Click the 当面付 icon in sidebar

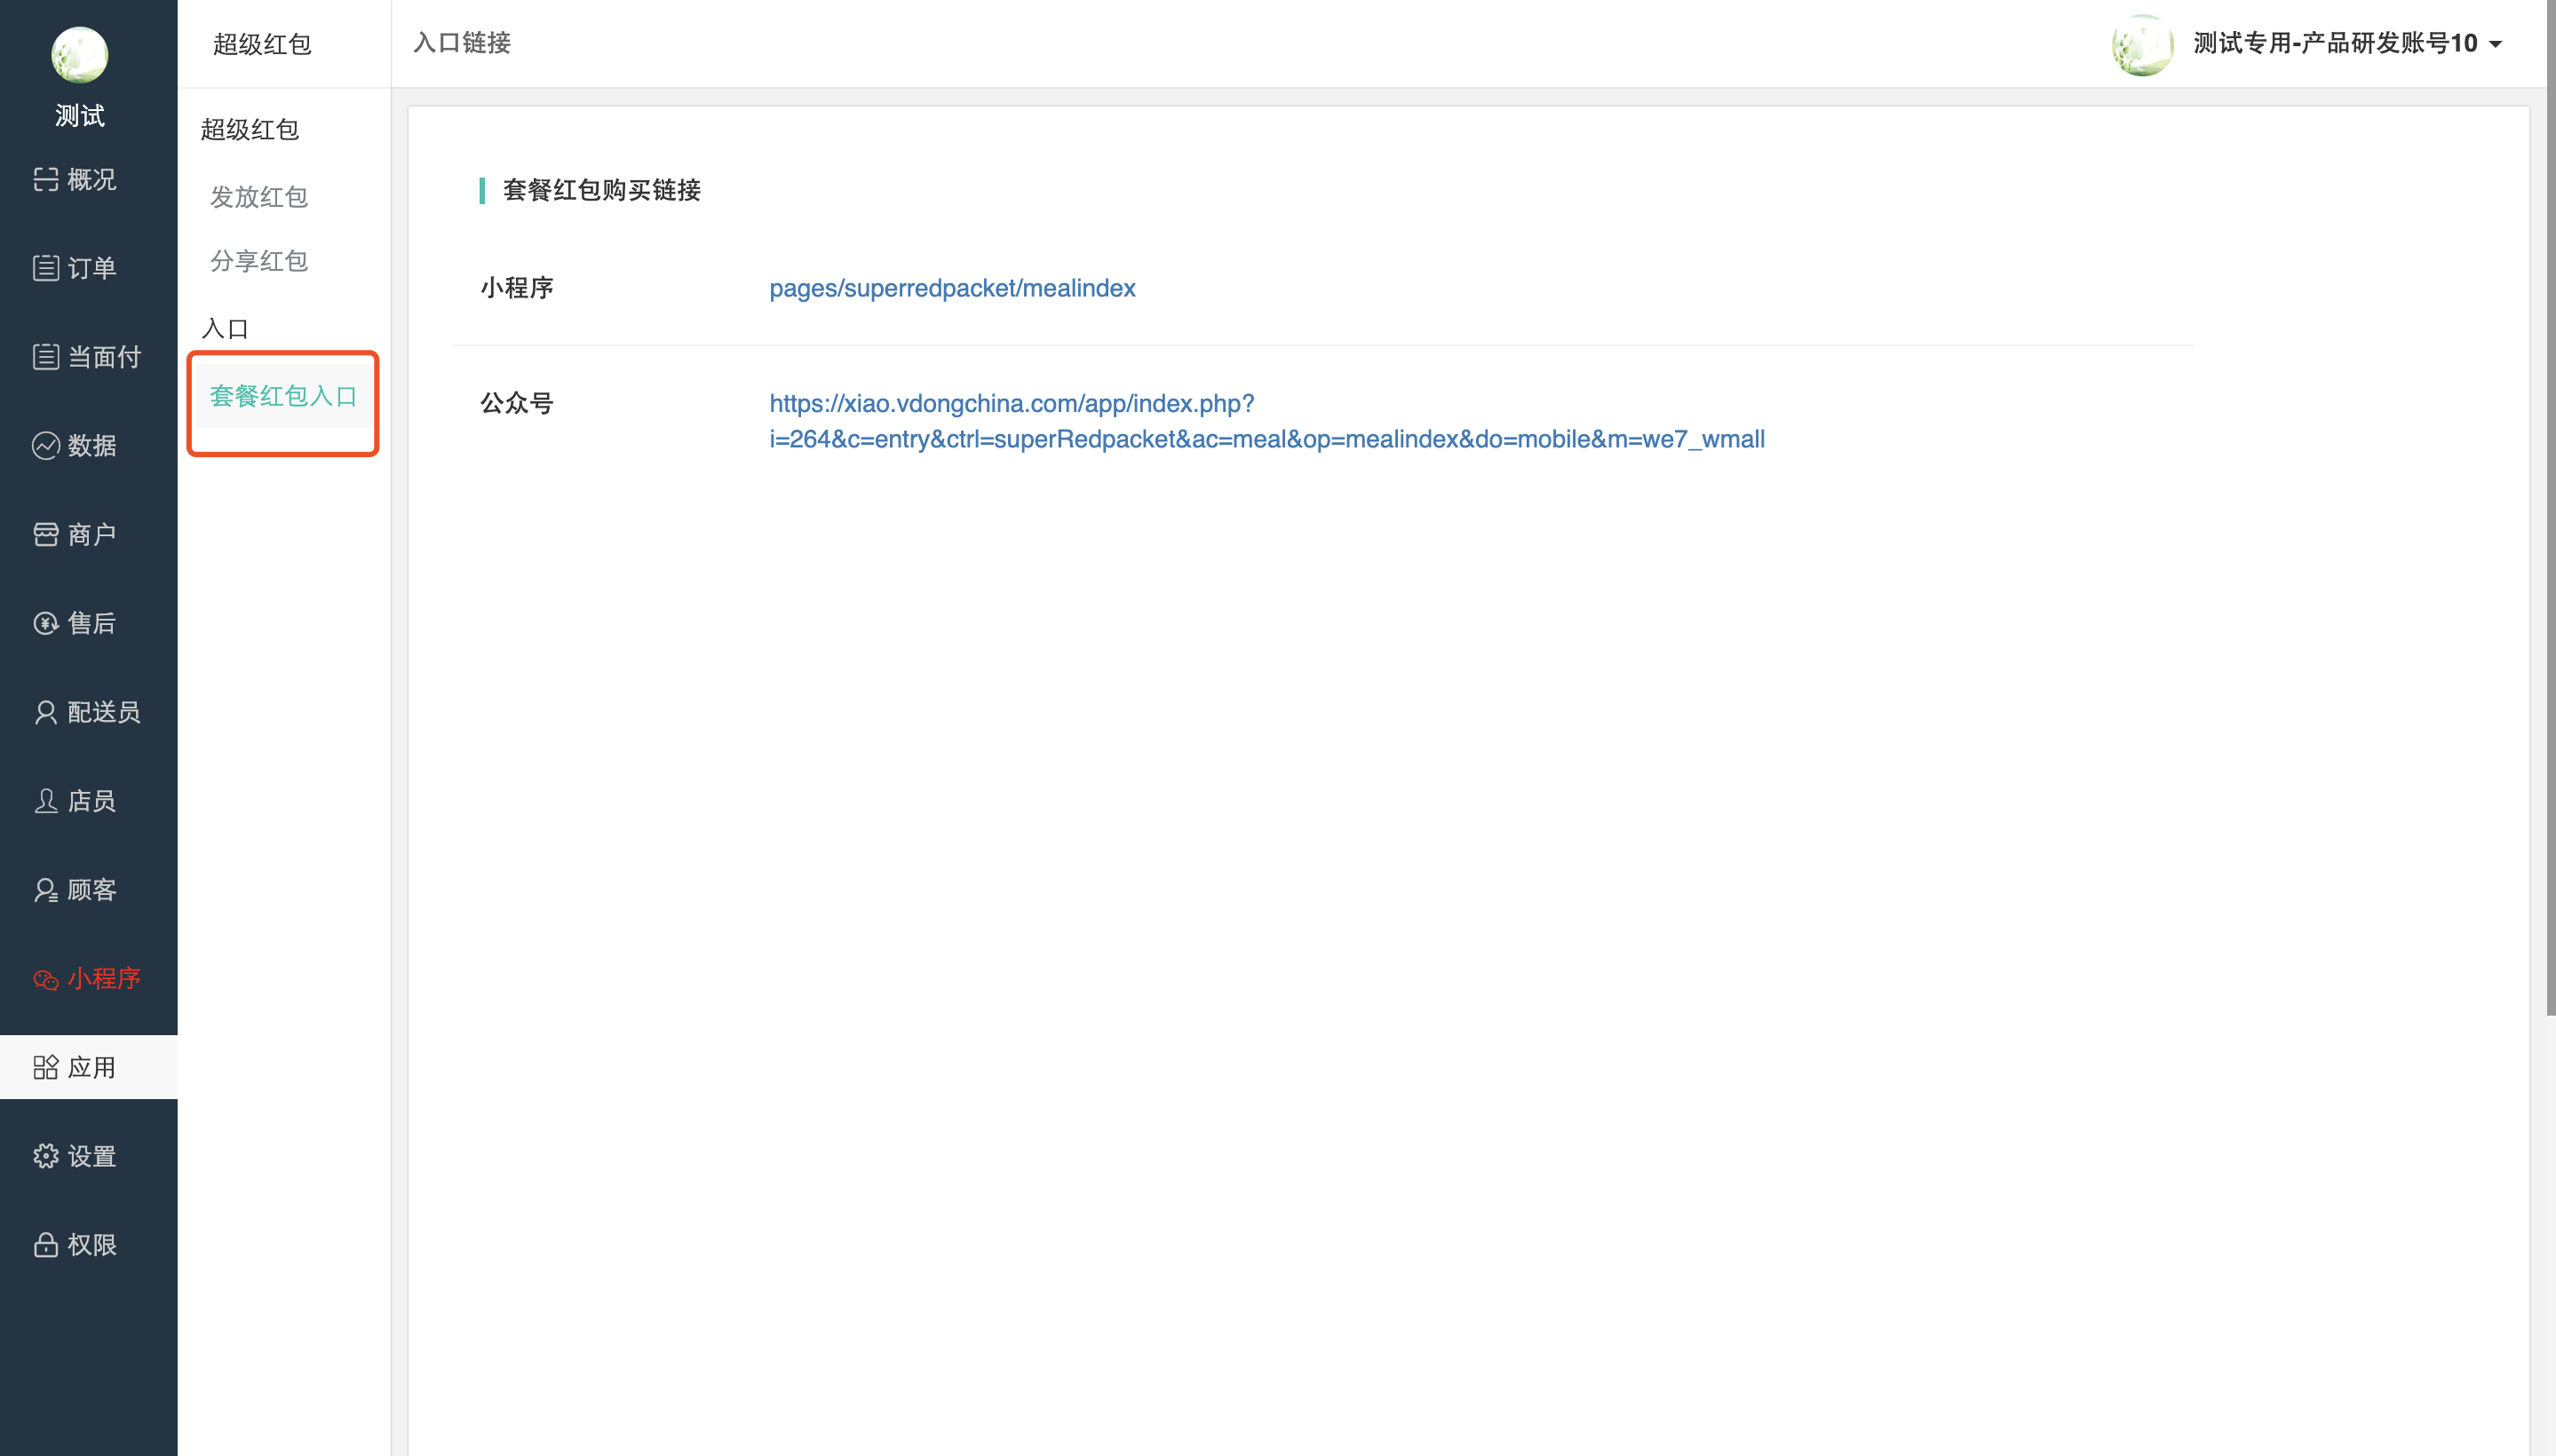click(x=45, y=357)
